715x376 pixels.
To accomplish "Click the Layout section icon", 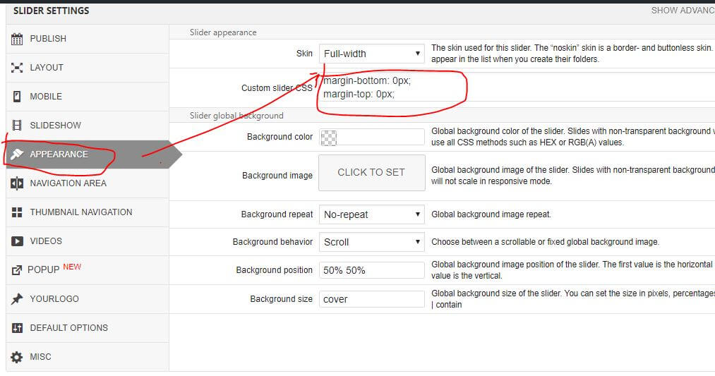I will pos(18,68).
